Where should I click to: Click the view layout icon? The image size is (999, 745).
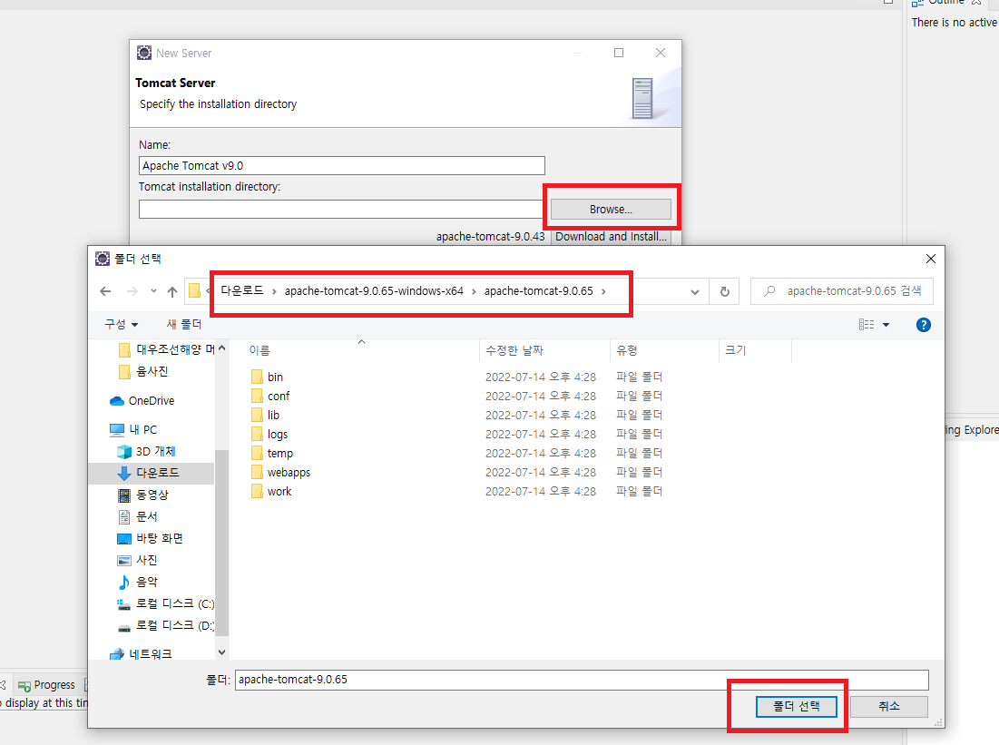point(867,325)
